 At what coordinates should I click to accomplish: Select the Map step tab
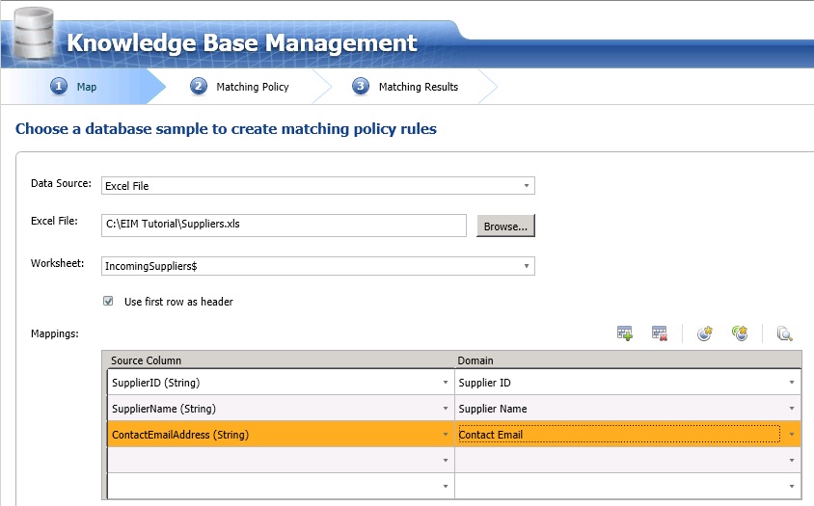86,87
